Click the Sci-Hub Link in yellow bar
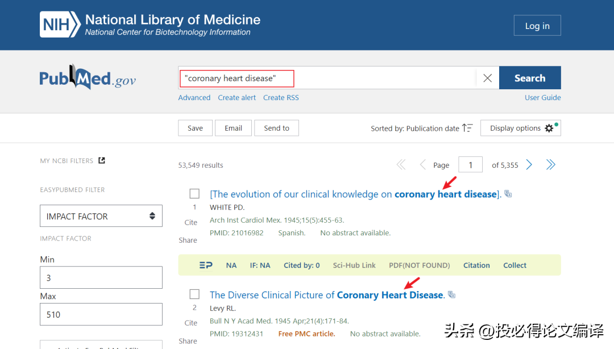This screenshot has height=349, width=614. (354, 265)
